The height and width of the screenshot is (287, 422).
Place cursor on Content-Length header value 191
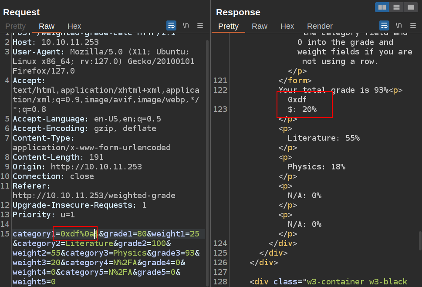click(x=96, y=157)
